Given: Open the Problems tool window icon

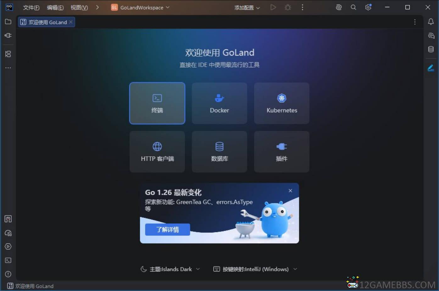Looking at the screenshot, I should tap(8, 274).
